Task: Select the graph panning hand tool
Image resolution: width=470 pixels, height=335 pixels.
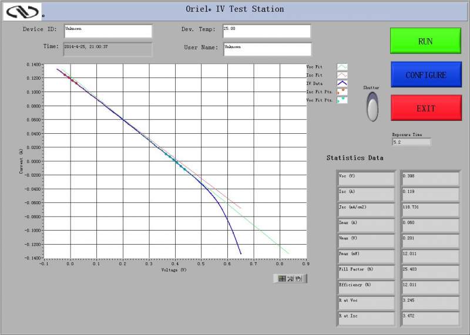Action: coord(298,279)
